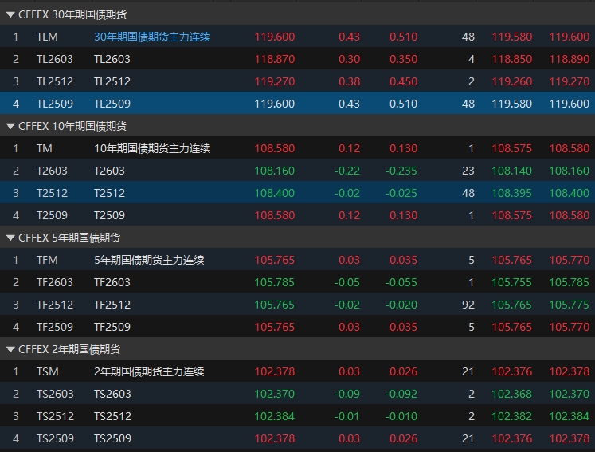Click T2512 bid price 108.395
Image resolution: width=595 pixels, height=452 pixels.
click(x=512, y=193)
